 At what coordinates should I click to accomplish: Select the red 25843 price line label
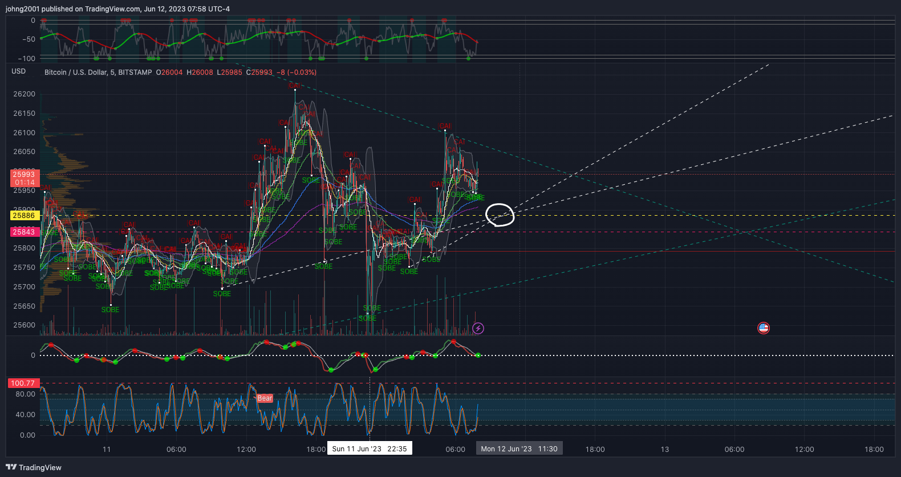[x=24, y=232]
